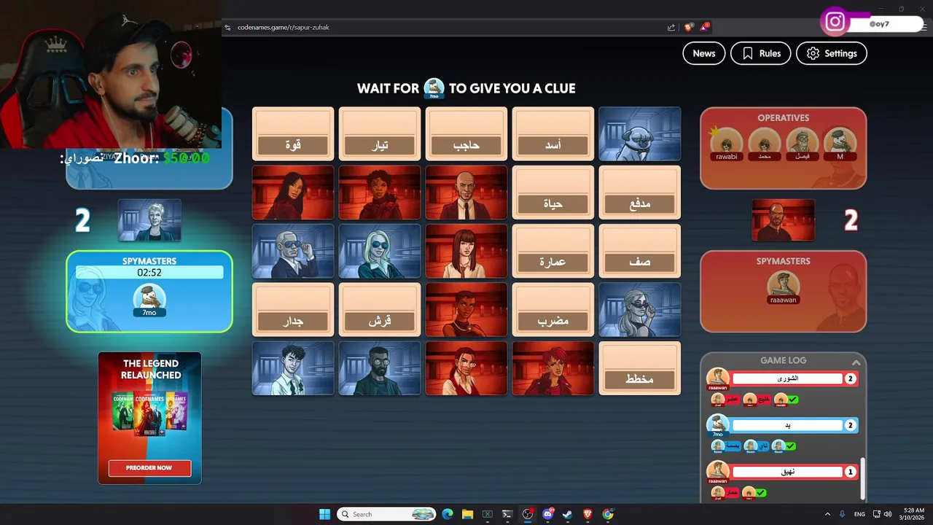Collapse the Game Log panel
Screen dimensions: 933x525
point(856,362)
